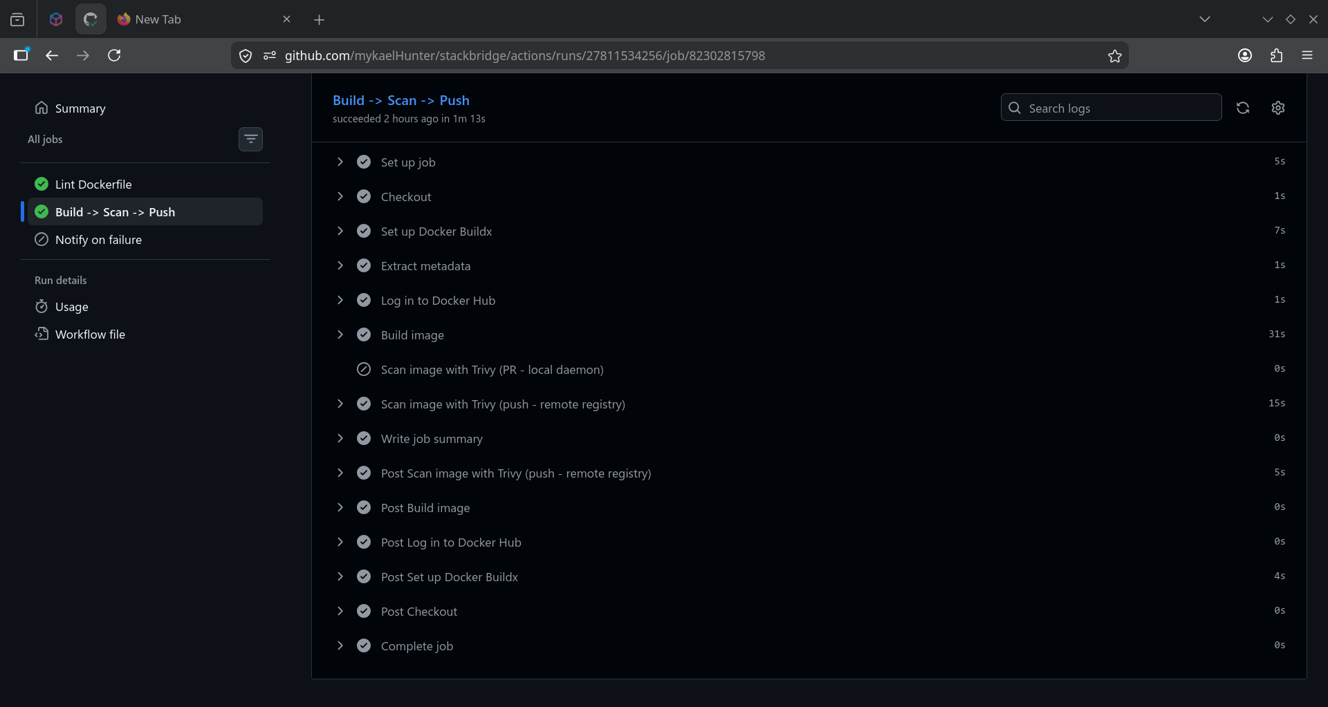Toggle the browser sidebar icon

[21, 55]
